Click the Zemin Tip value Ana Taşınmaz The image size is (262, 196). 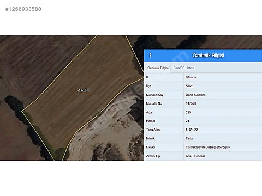pos(195,156)
